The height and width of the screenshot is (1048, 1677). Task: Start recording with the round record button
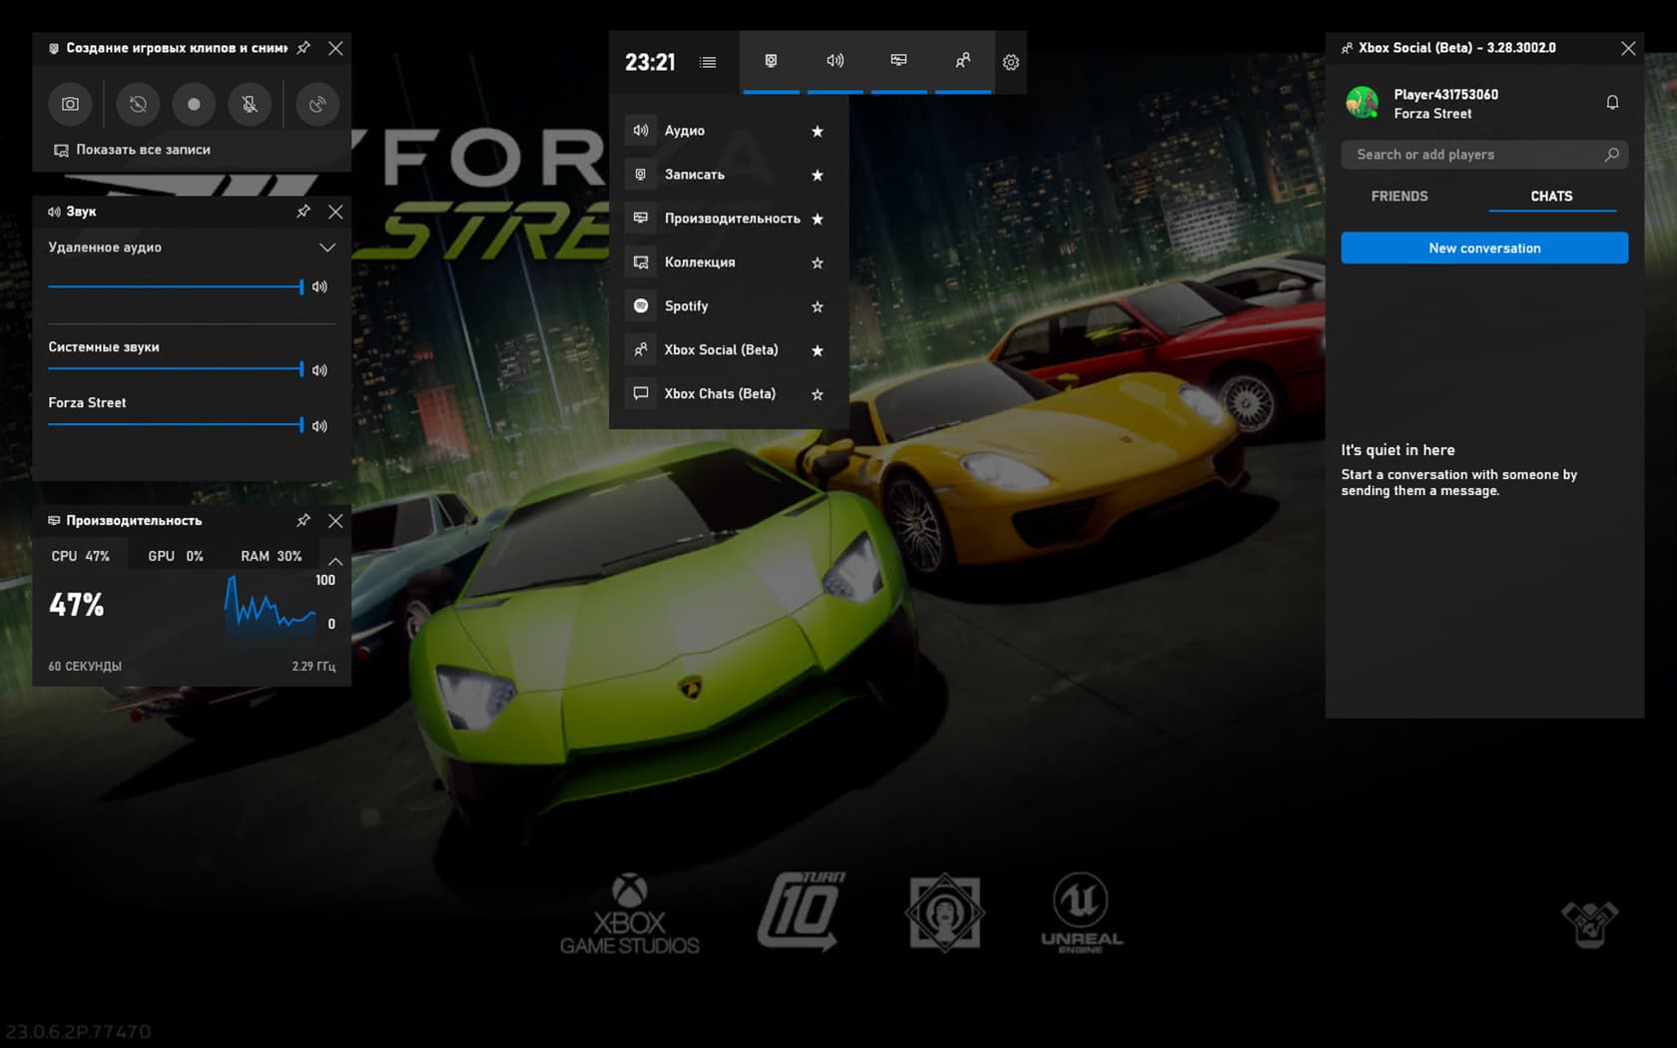click(194, 104)
